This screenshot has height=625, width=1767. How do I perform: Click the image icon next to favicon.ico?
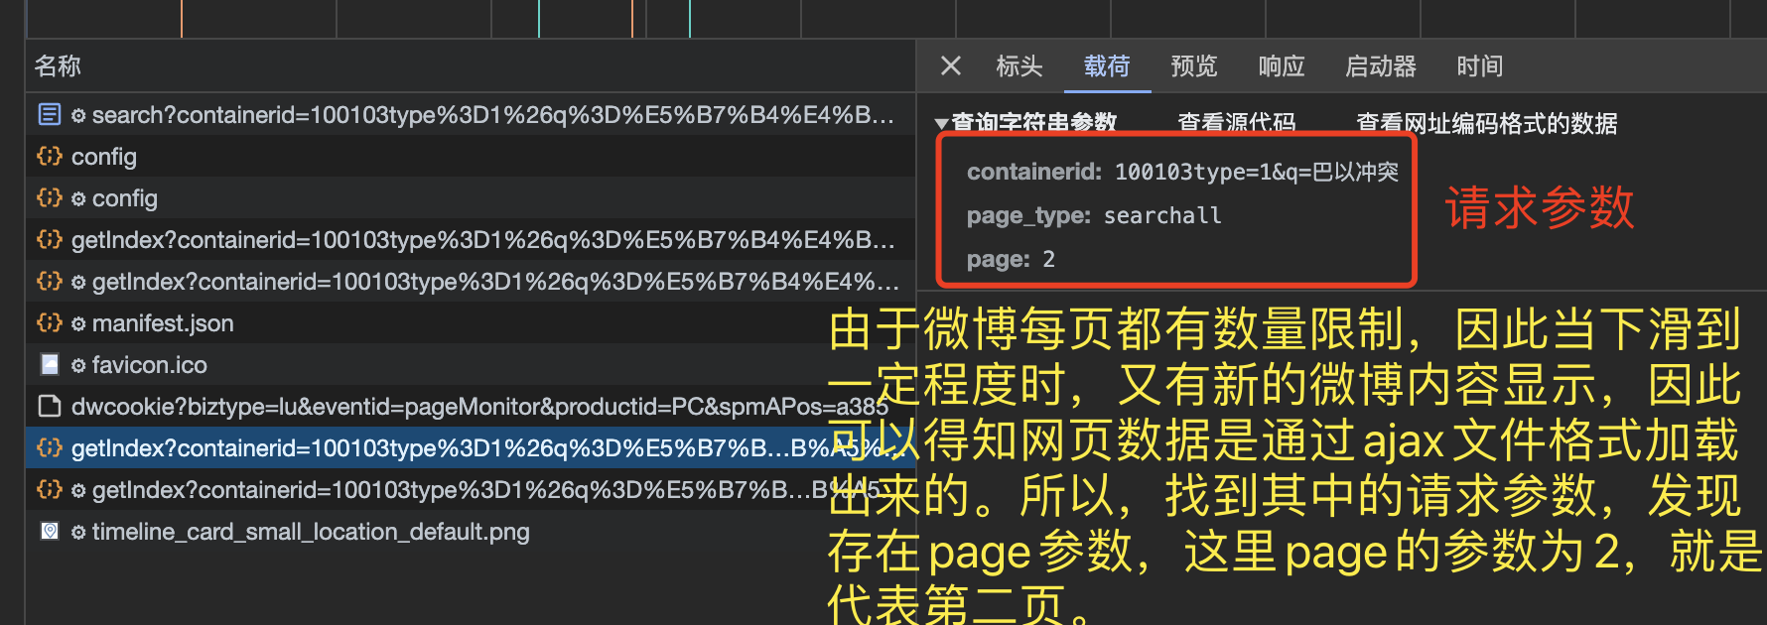(x=49, y=365)
